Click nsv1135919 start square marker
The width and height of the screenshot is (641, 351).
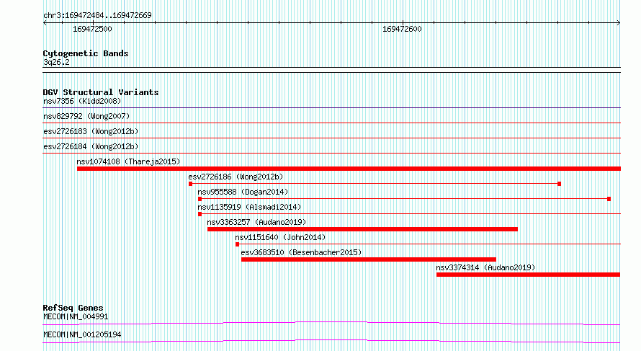tap(200, 214)
